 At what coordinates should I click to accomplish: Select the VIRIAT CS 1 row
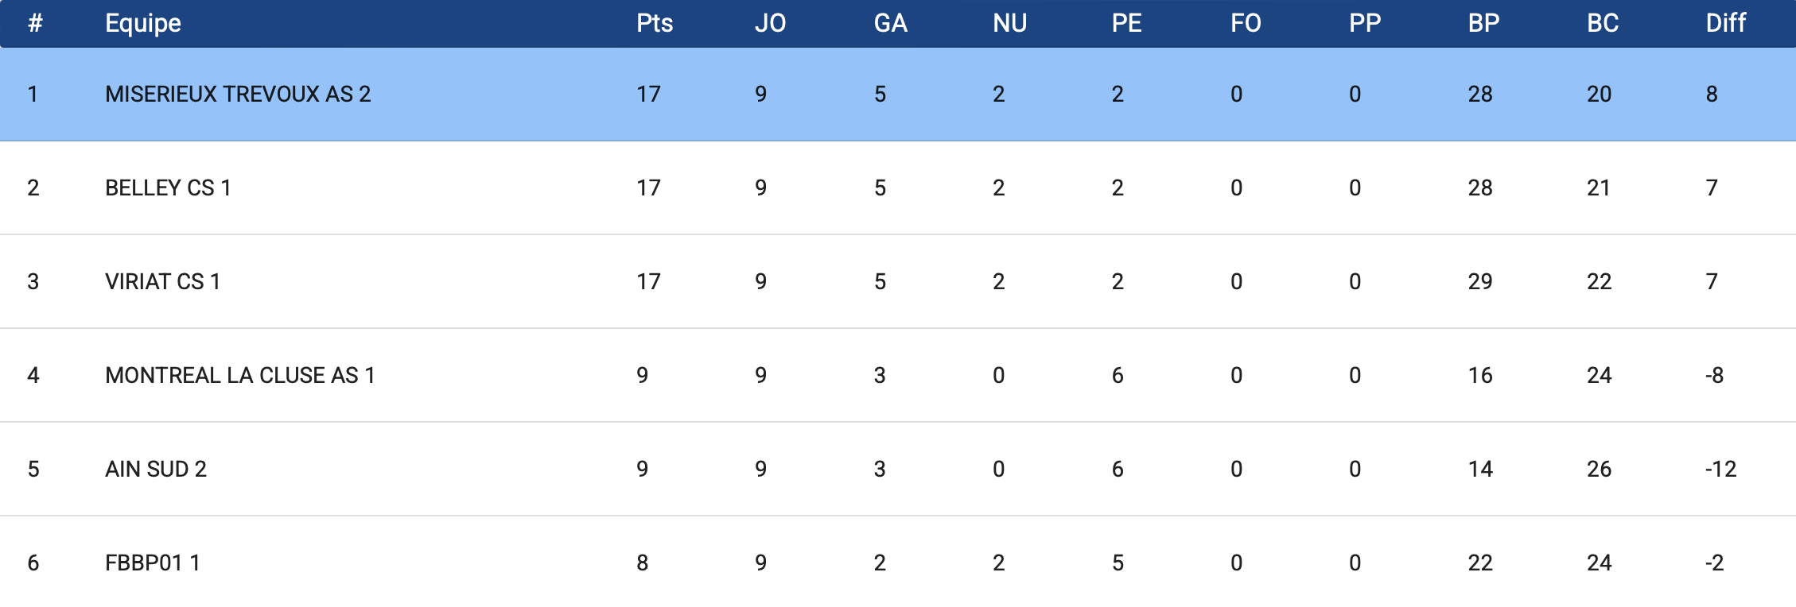tap(898, 281)
